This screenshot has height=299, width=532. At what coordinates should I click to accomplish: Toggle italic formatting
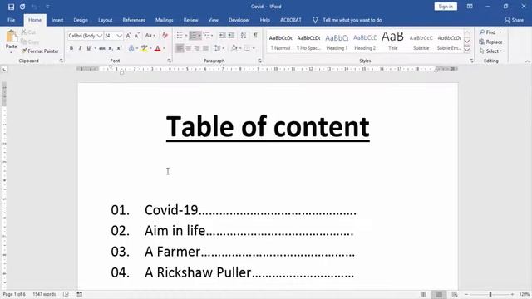[80, 48]
